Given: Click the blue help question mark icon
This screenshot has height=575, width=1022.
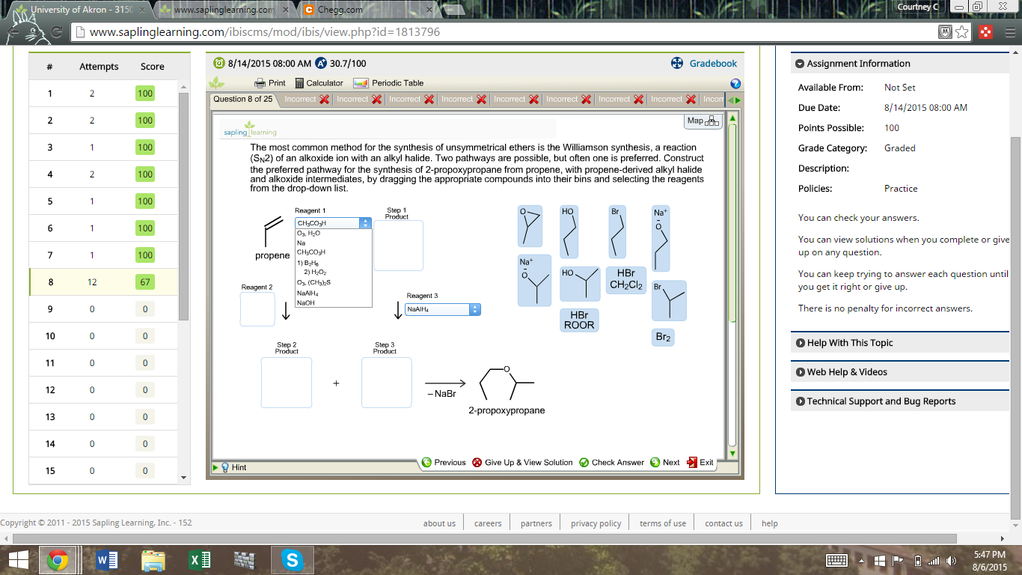Looking at the screenshot, I should (x=735, y=84).
